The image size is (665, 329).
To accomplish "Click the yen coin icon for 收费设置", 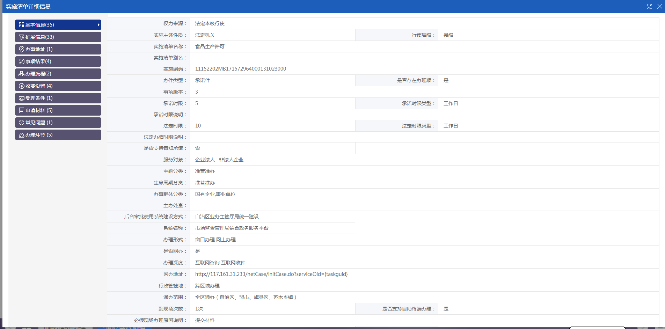I will (22, 86).
